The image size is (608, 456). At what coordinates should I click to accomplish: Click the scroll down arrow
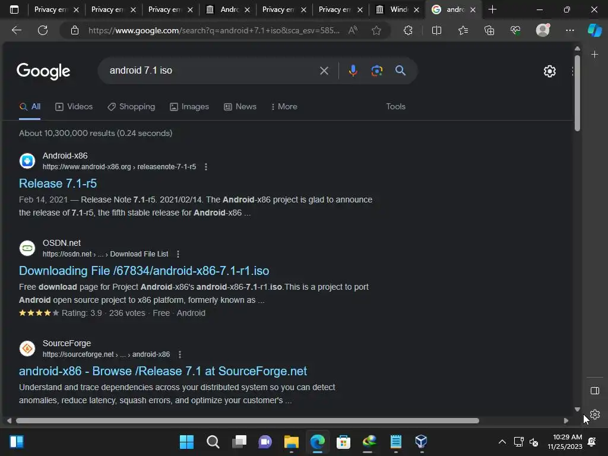(x=577, y=409)
